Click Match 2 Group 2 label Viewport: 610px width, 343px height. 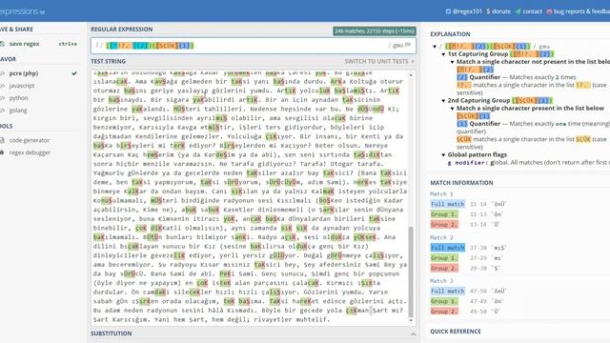tap(444, 268)
